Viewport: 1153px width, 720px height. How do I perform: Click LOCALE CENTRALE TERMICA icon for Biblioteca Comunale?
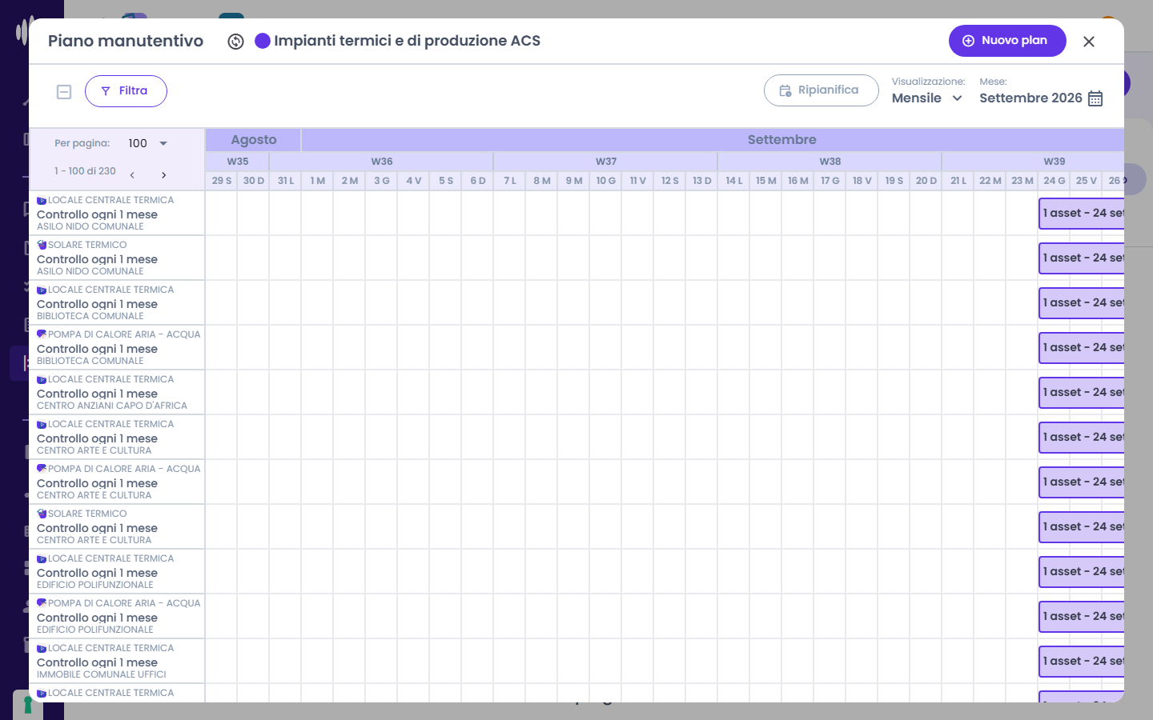(42, 290)
